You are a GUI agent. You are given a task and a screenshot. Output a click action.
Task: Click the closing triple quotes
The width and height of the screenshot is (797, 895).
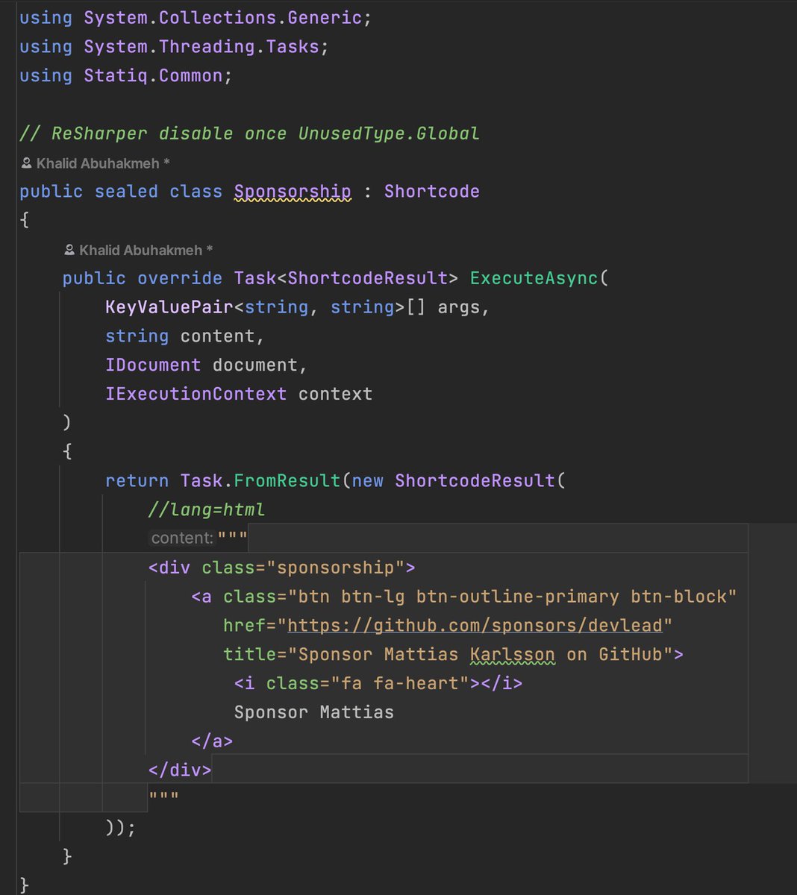(163, 797)
